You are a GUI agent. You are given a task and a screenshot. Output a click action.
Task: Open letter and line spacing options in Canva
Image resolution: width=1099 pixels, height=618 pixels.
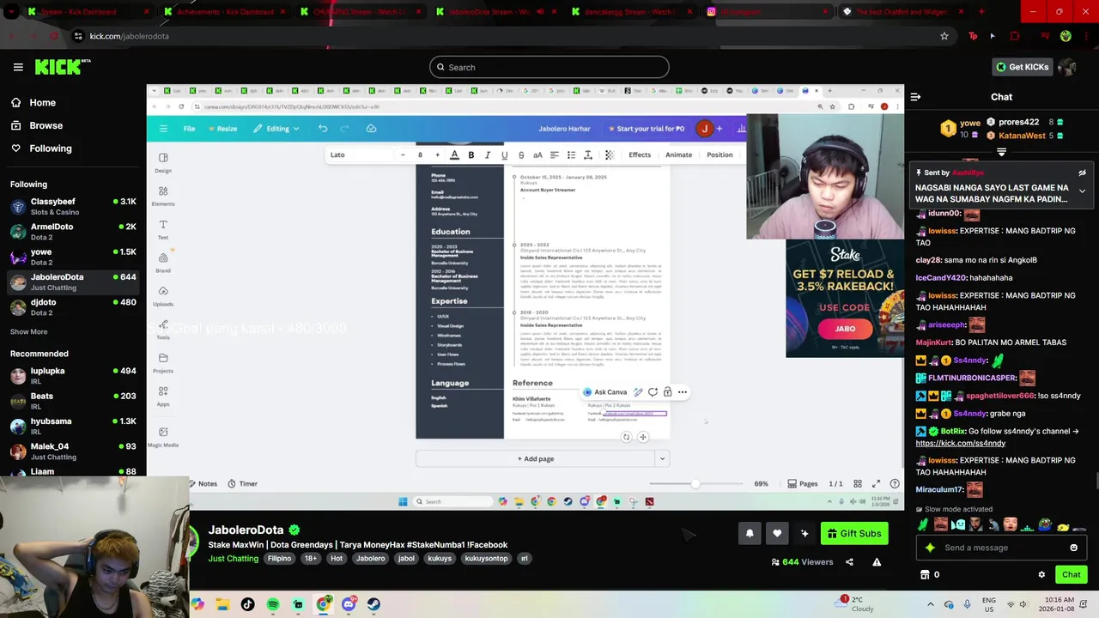[x=588, y=155]
